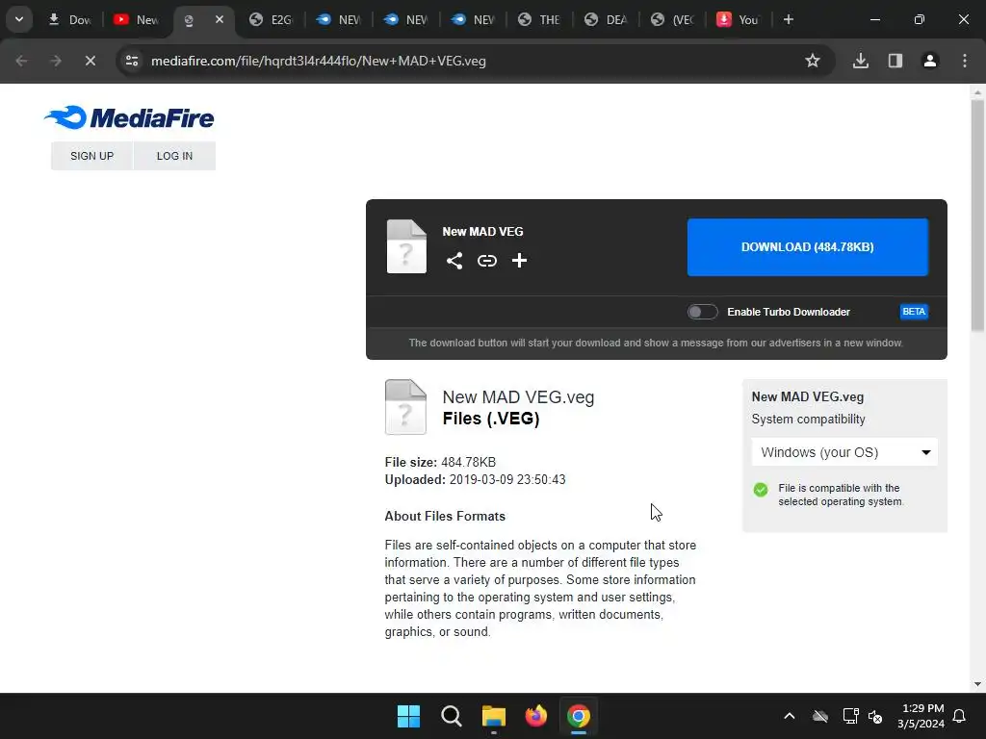Screen dimensions: 986x739
Task: Bookmark this page with the star icon
Action: point(813,61)
